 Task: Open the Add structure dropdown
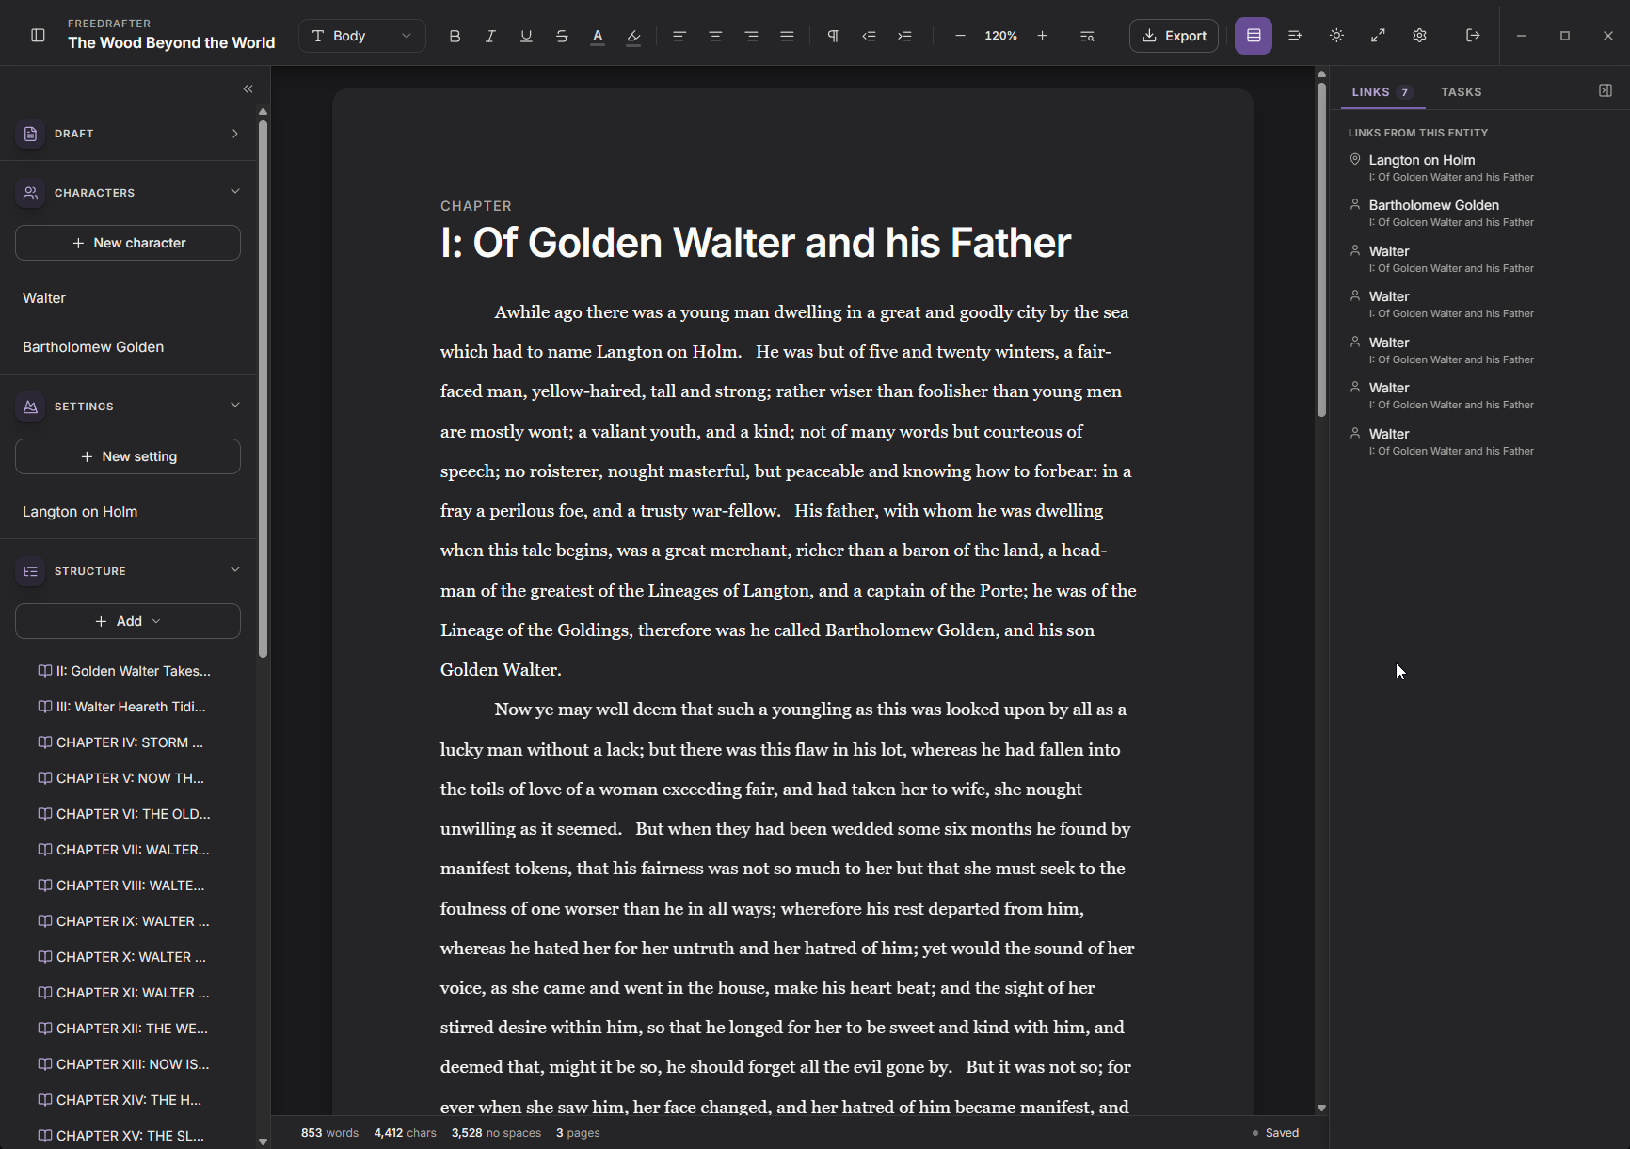tap(128, 621)
